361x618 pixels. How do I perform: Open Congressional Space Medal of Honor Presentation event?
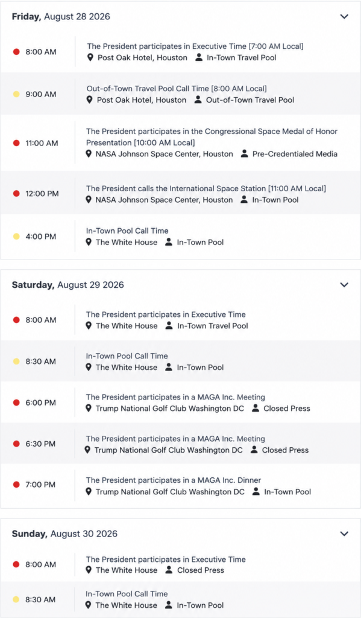click(212, 137)
